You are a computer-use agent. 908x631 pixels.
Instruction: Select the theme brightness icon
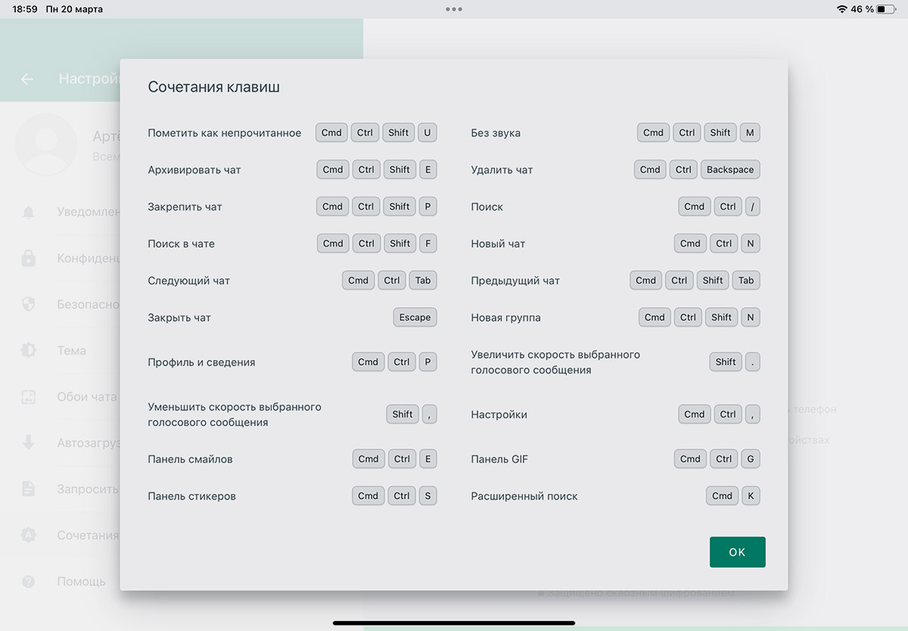coord(29,350)
